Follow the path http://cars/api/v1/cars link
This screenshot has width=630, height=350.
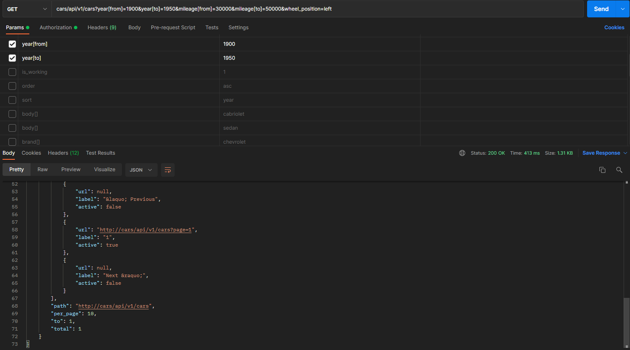[113, 306]
